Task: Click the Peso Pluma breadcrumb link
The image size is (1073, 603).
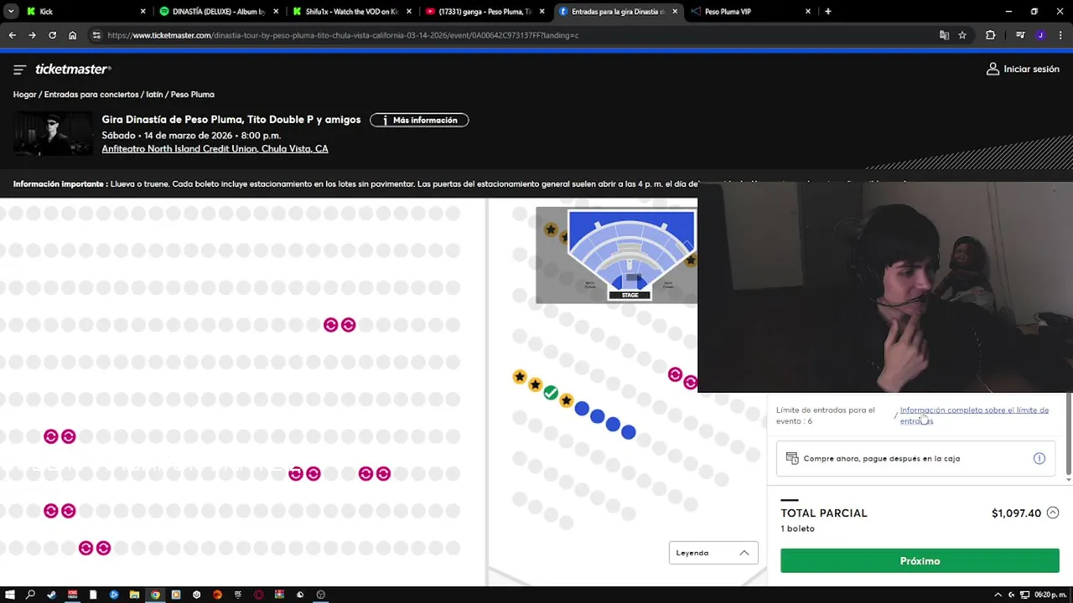Action: (192, 95)
